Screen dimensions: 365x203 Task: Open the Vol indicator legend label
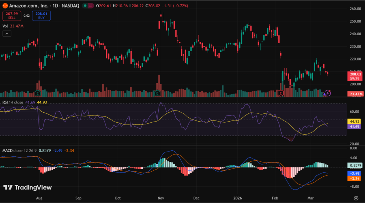pyautogui.click(x=5, y=26)
